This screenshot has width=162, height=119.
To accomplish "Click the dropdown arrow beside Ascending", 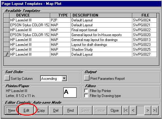I will 64,78.
